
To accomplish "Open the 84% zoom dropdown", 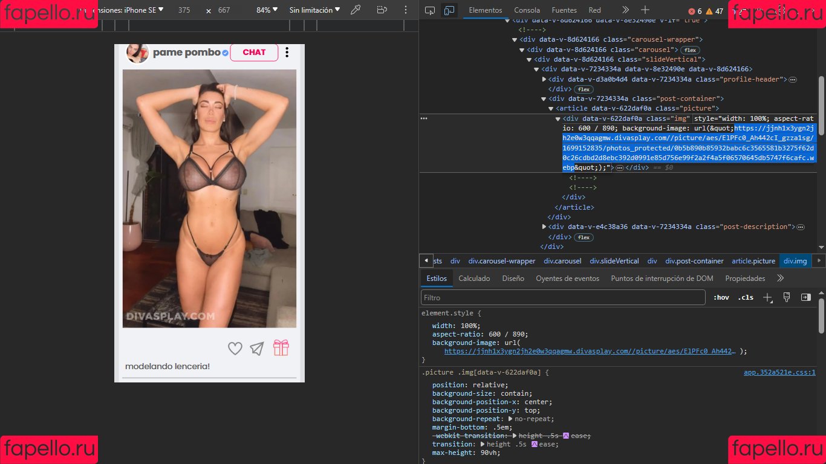I will 266,10.
